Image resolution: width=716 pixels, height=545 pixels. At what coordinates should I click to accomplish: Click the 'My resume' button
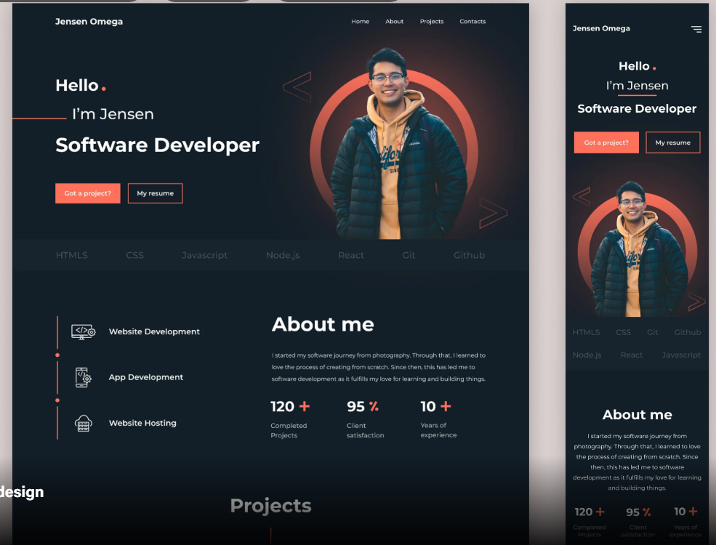click(x=155, y=193)
